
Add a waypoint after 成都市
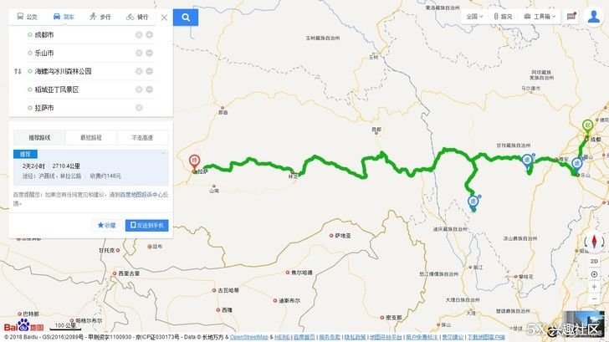click(149, 34)
